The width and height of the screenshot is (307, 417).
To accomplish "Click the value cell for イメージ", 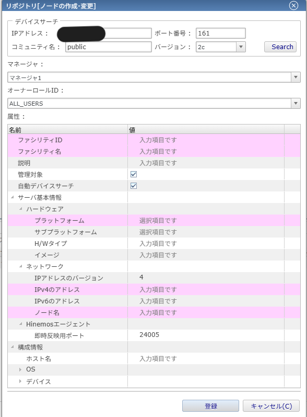I will pos(206,255).
